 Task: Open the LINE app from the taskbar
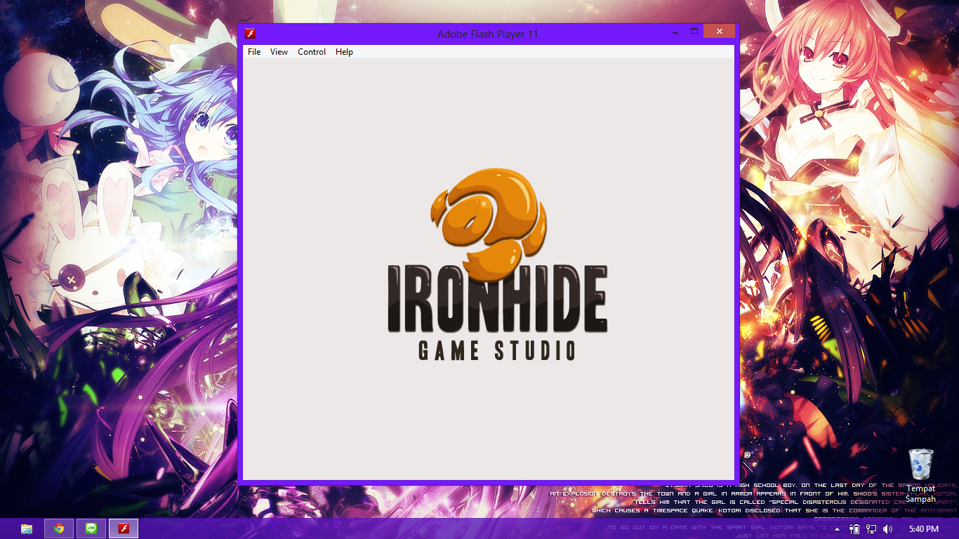tap(91, 528)
